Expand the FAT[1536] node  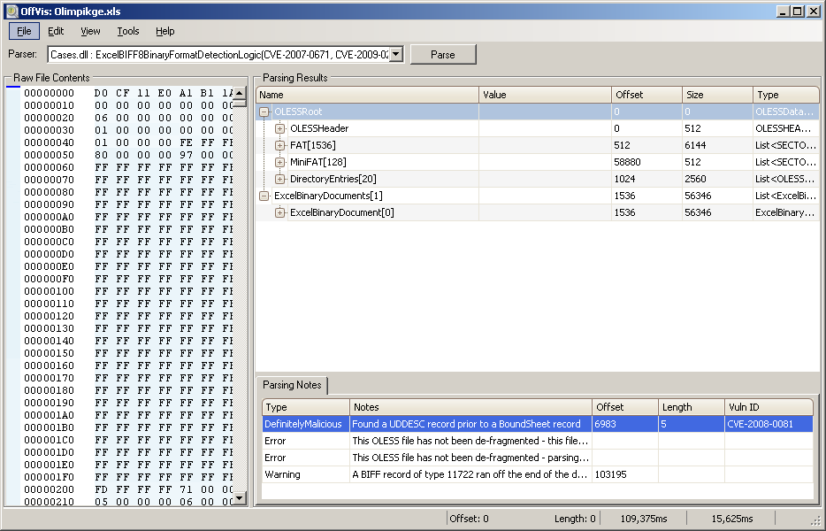point(280,146)
